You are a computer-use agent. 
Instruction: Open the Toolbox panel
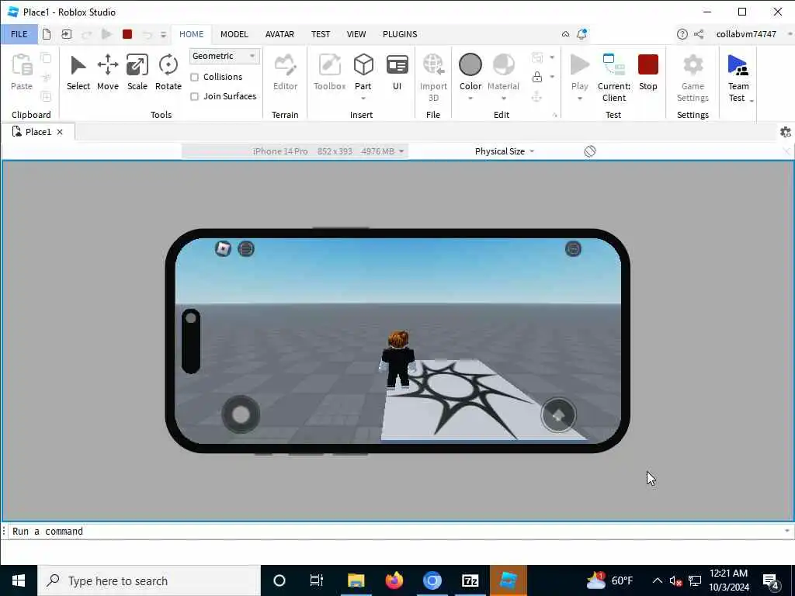pos(329,72)
